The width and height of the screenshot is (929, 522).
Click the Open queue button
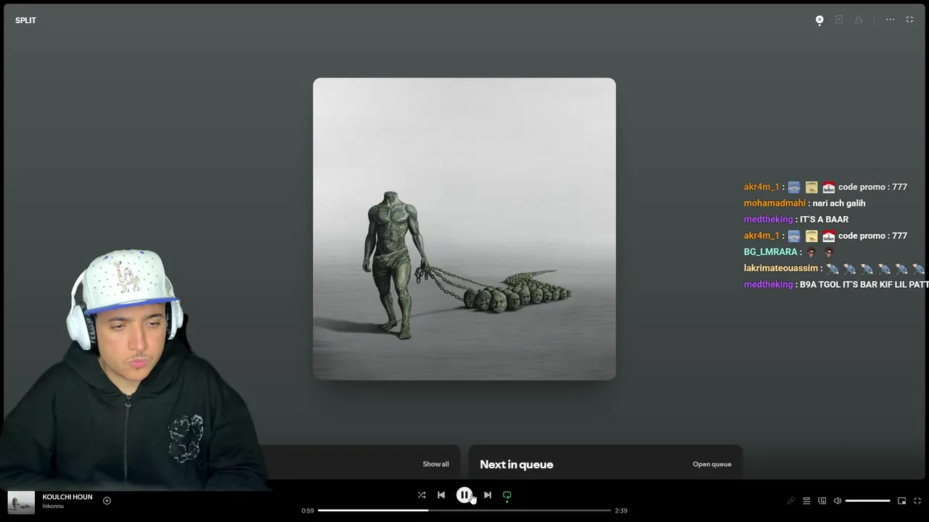pyautogui.click(x=712, y=464)
